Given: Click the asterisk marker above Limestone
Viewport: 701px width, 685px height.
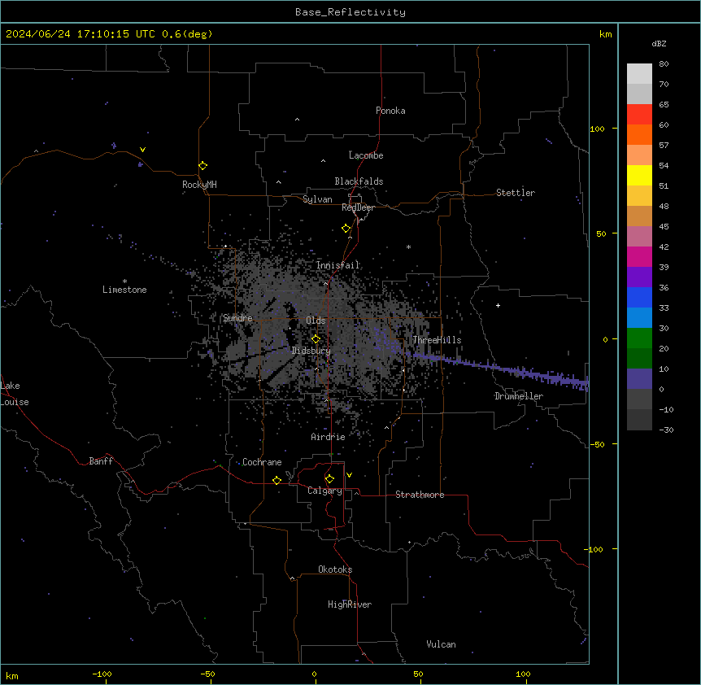Looking at the screenshot, I should 124,281.
